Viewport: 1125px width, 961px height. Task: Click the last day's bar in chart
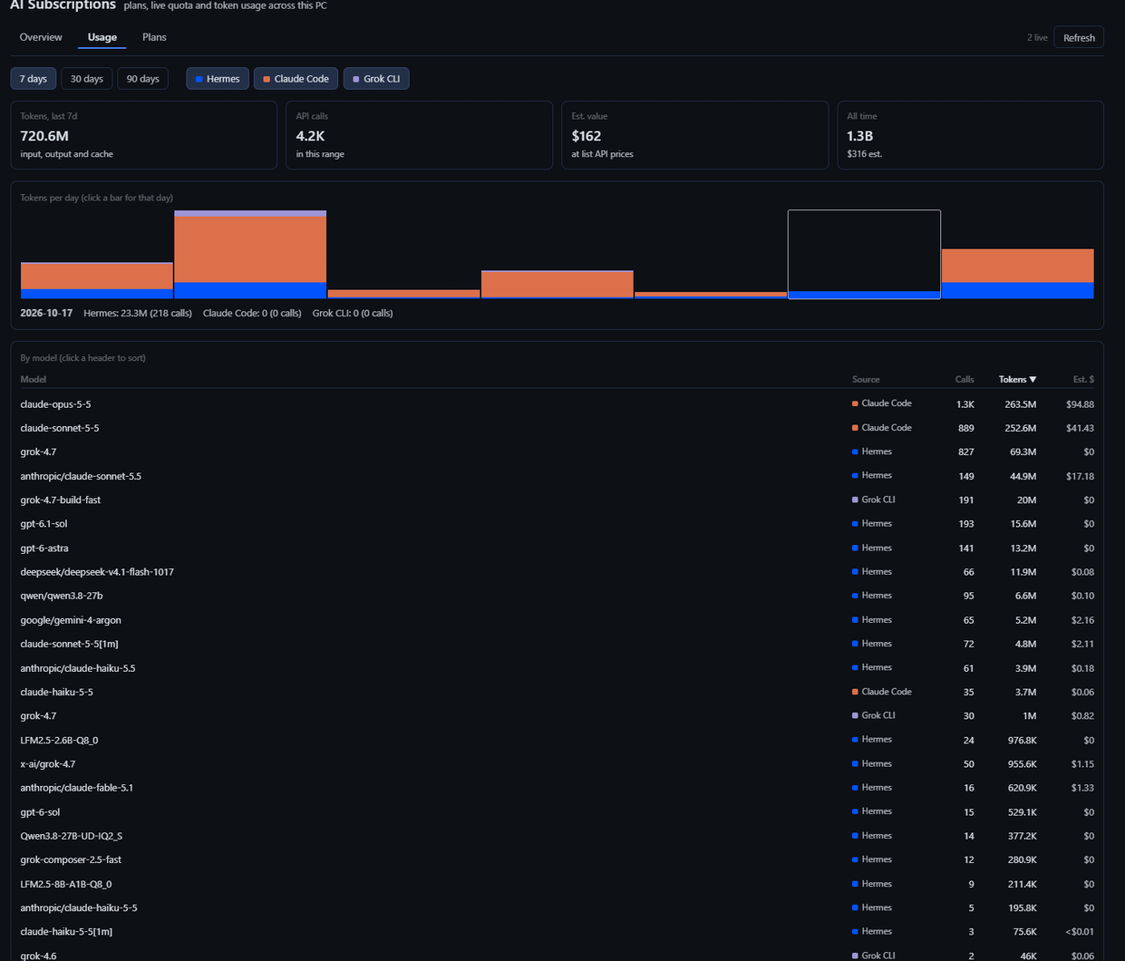pyautogui.click(x=1017, y=274)
